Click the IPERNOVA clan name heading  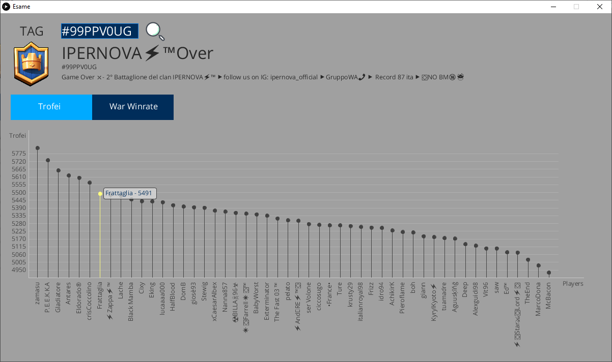pos(137,53)
